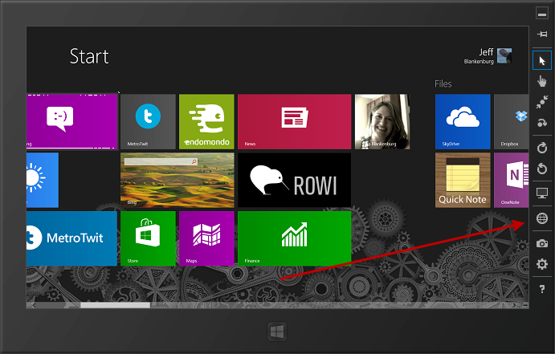Launch the ROWI app tile
Image resolution: width=555 pixels, height=354 pixels.
[294, 180]
